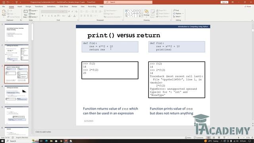
Task: Switch to the Transitions tab
Action: 39,6
